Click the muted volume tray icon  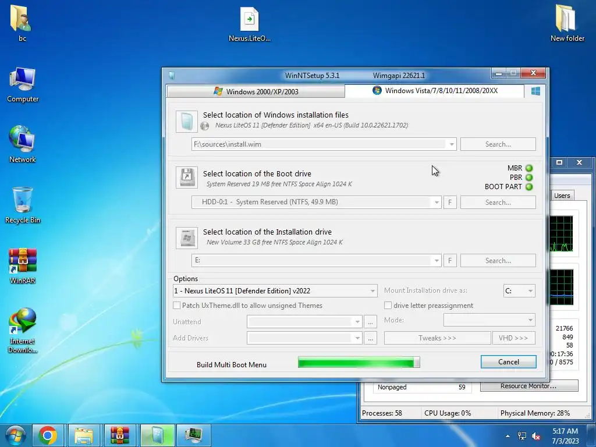click(x=536, y=436)
